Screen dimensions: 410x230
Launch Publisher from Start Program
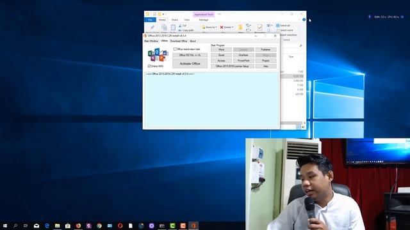(266, 50)
